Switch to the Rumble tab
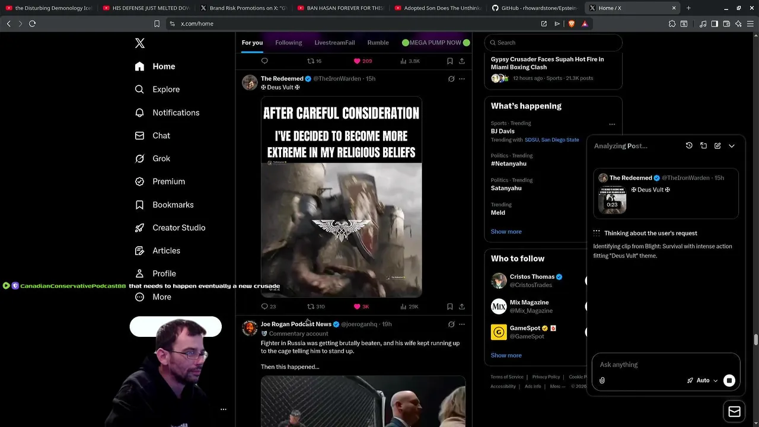 (x=378, y=43)
